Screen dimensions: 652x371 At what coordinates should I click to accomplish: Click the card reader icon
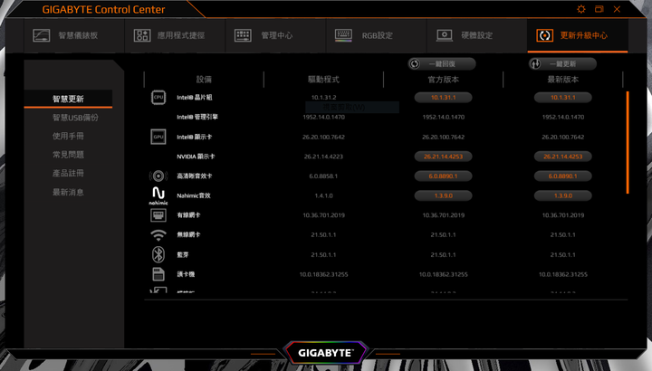158,274
